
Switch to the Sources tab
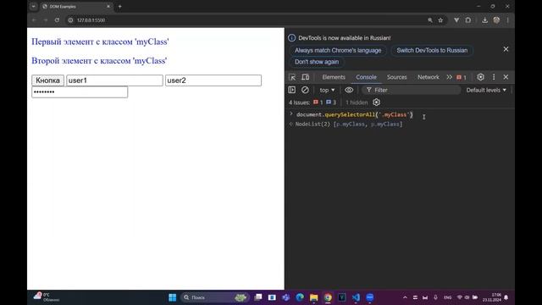[x=397, y=77]
